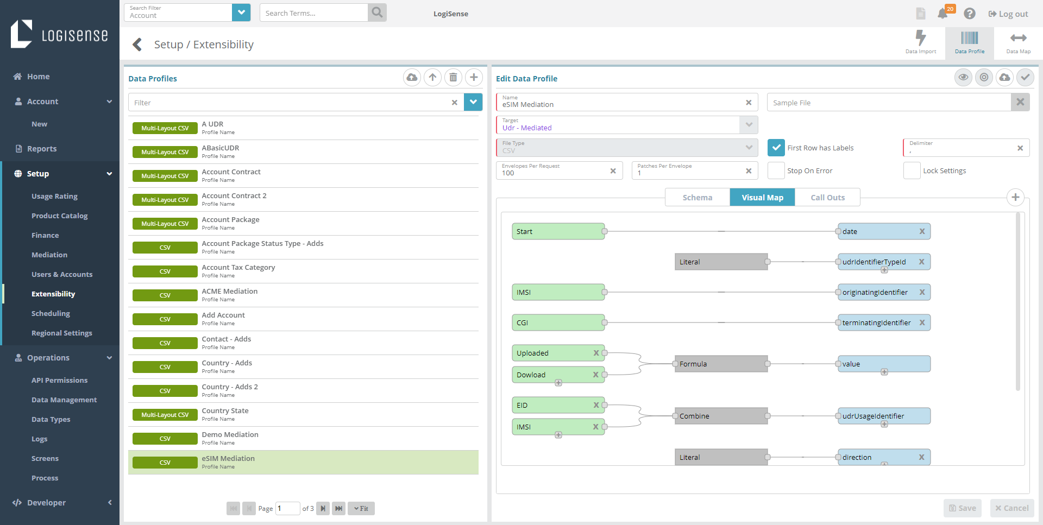
Task: Click the Envelopes Per Request field
Action: 559,170
